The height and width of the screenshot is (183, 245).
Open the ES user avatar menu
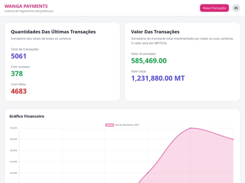(236, 8)
